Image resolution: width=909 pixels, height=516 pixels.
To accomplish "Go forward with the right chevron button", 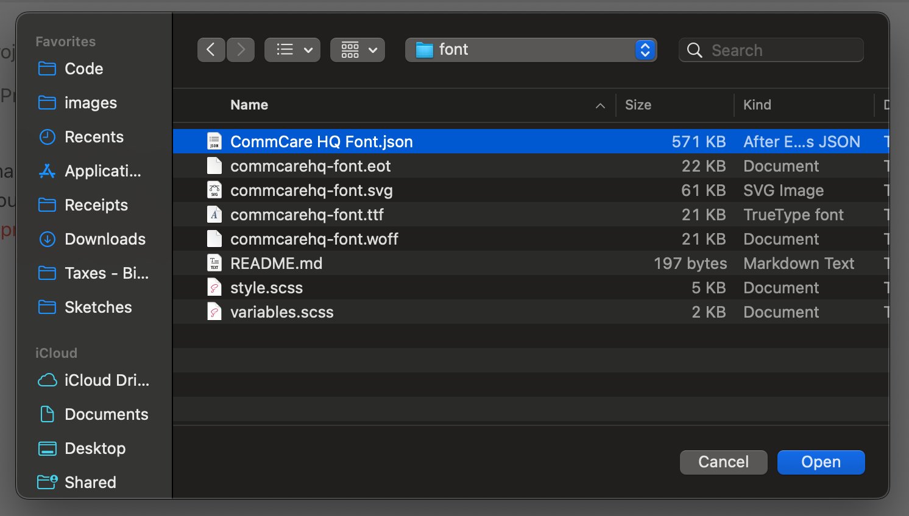I will [x=241, y=50].
